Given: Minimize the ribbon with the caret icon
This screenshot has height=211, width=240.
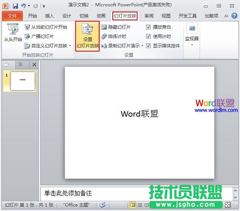Looking at the screenshot, I should 226,16.
